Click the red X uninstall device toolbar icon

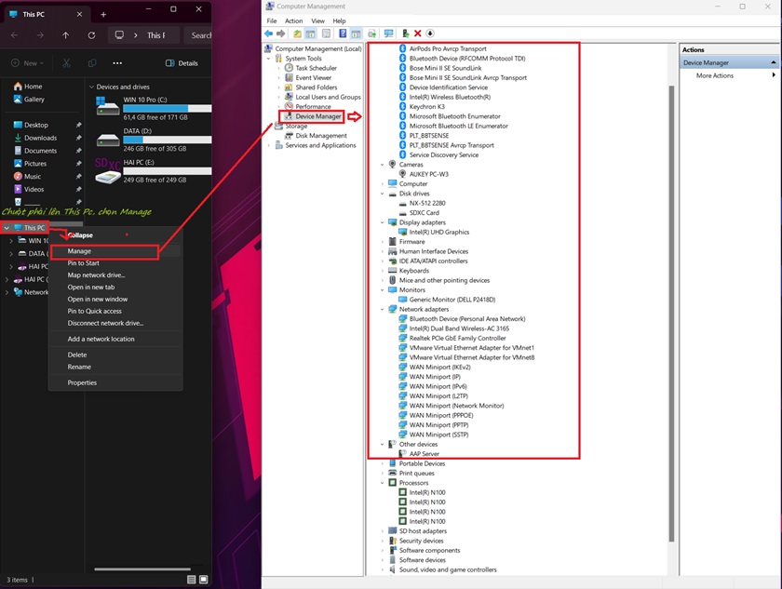pos(417,33)
